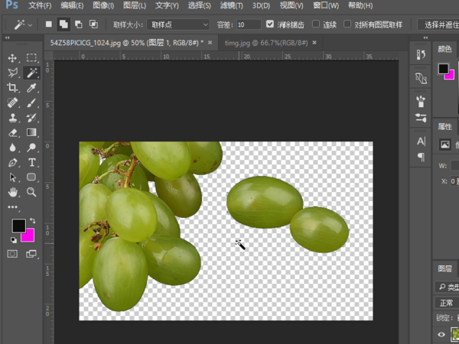Viewport: 459px width, 344px height.
Task: Select the Clone Stamp tool
Action: [12, 118]
